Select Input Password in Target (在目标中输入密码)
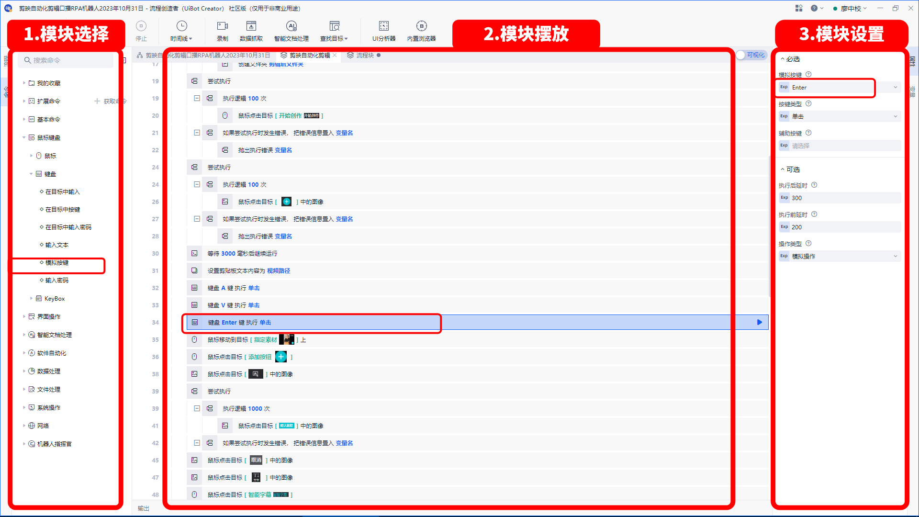919x517 pixels. [68, 227]
